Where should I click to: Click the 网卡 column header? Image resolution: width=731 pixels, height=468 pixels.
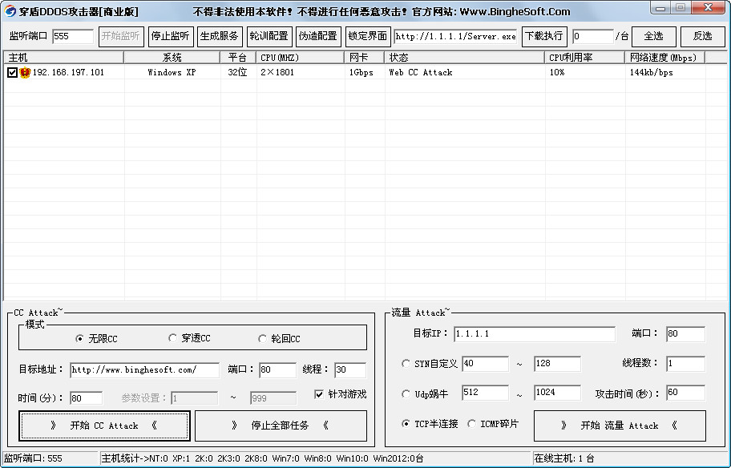point(365,58)
